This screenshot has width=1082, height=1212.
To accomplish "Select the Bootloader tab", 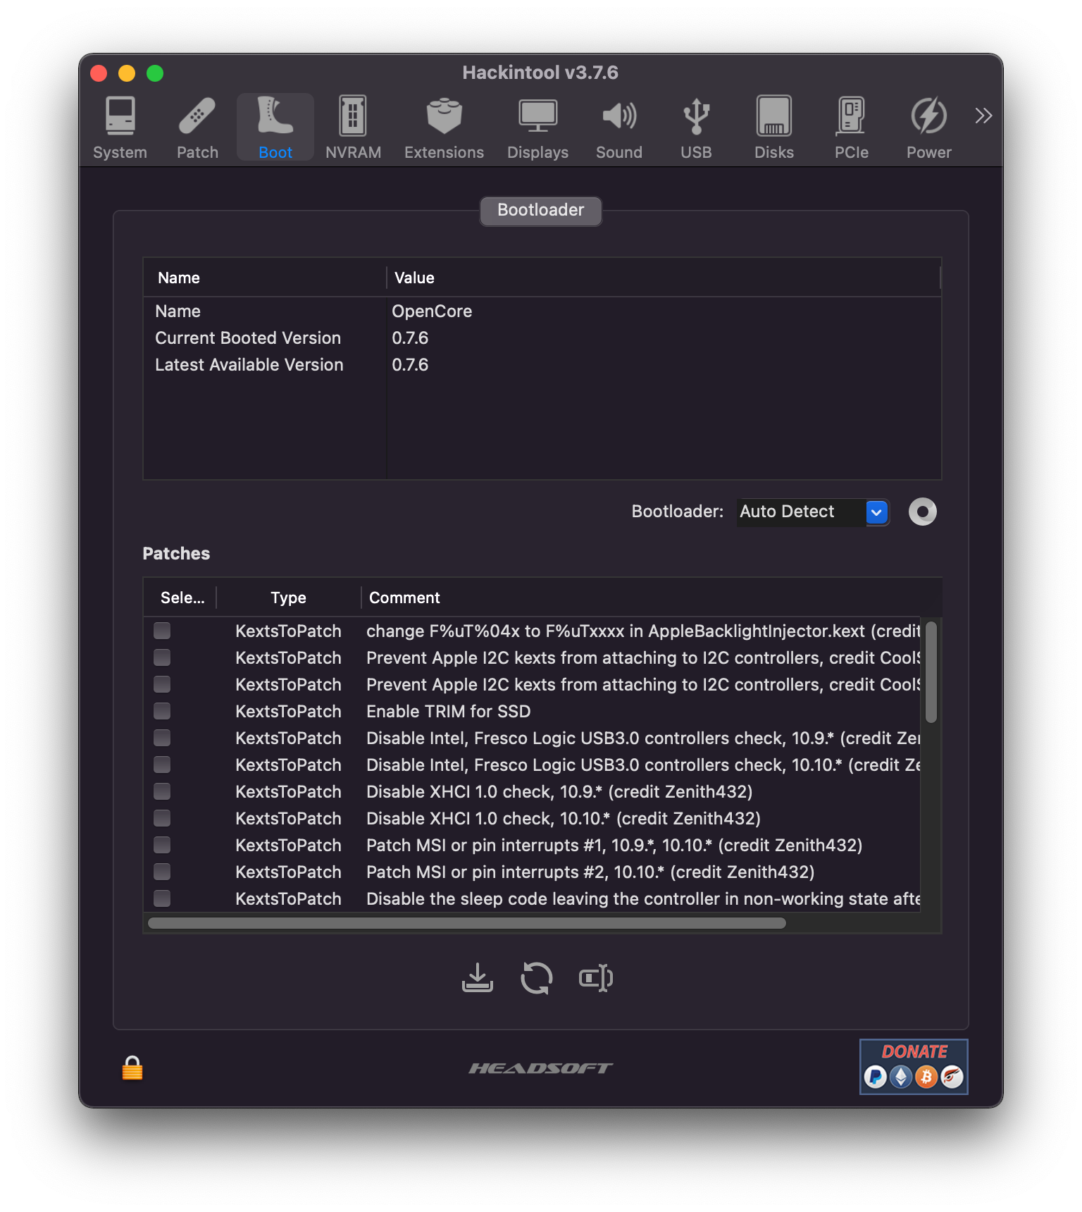I will pyautogui.click(x=541, y=211).
